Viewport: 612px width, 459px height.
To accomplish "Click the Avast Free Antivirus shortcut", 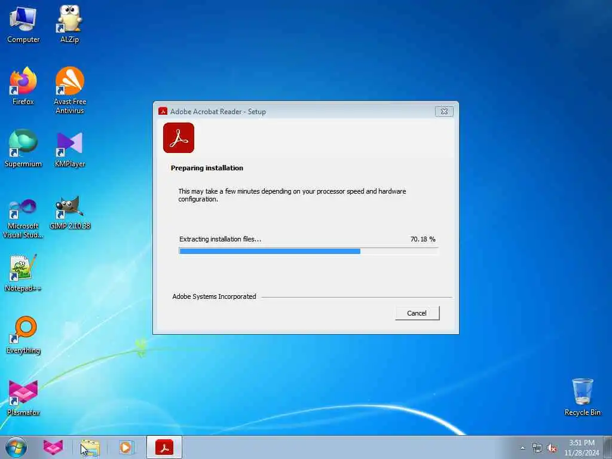I will [x=69, y=91].
